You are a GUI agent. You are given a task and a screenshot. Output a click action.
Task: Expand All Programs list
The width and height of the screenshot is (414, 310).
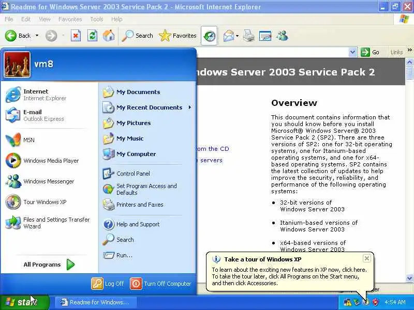pyautogui.click(x=49, y=265)
